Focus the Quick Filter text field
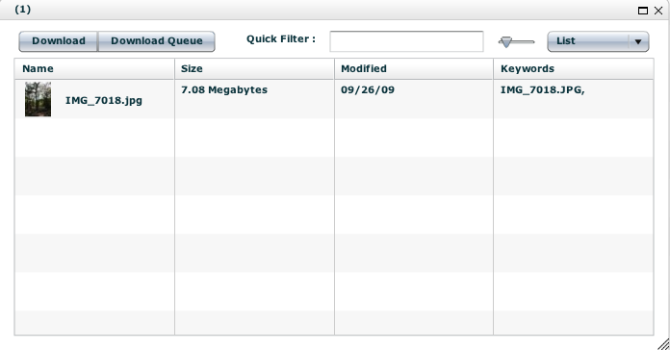Screen dimensions: 670x350 [406, 41]
